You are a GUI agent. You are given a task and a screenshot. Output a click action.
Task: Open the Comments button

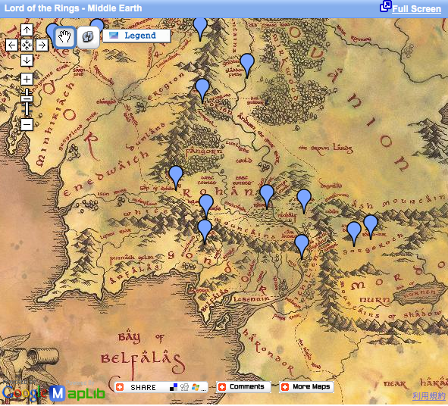243,387
